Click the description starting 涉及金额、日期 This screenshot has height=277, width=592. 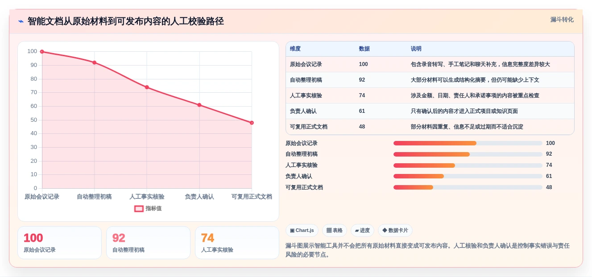coord(475,95)
